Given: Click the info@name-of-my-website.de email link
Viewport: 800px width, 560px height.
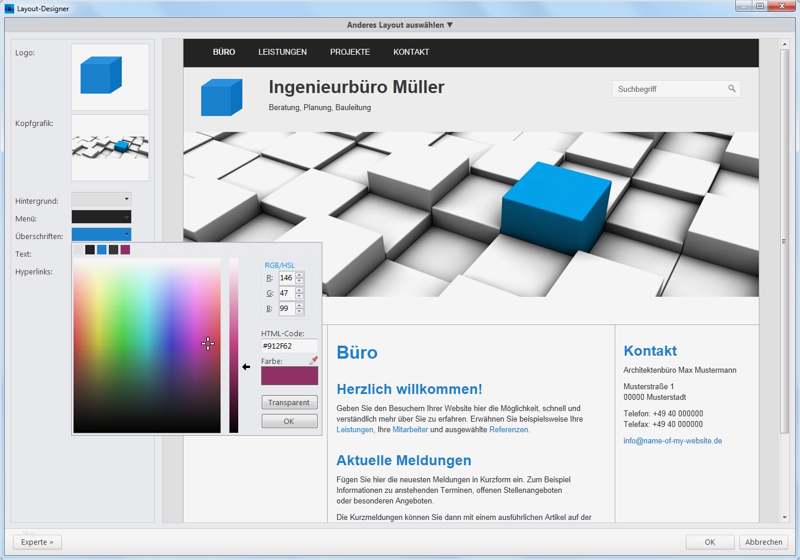Looking at the screenshot, I should click(672, 440).
